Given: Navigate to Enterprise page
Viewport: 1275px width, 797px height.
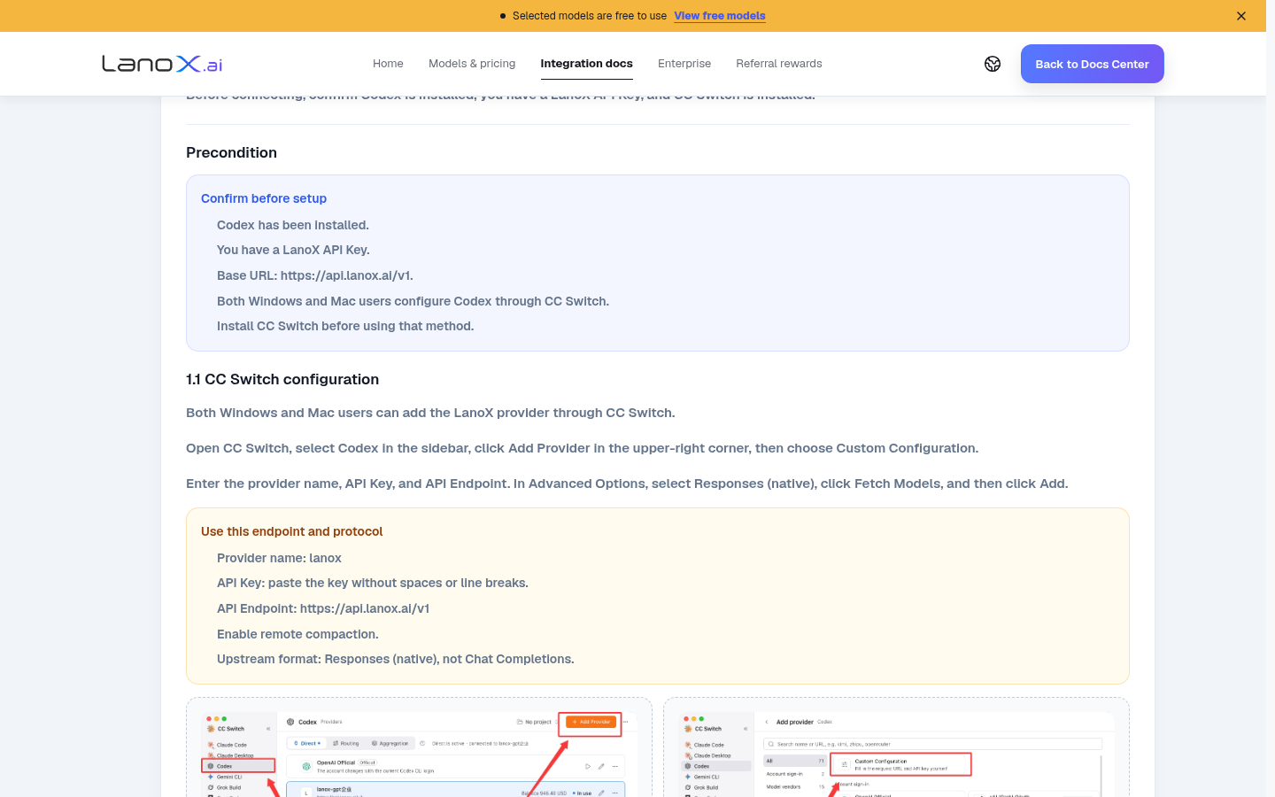Looking at the screenshot, I should pyautogui.click(x=684, y=64).
